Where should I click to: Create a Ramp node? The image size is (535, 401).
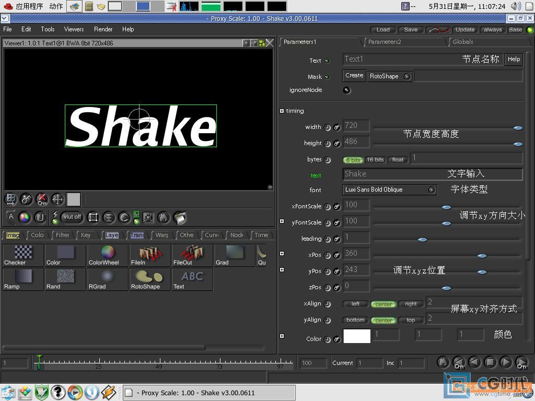tap(23, 279)
